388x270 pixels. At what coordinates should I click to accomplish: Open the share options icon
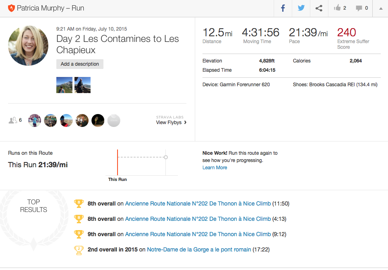tap(319, 8)
